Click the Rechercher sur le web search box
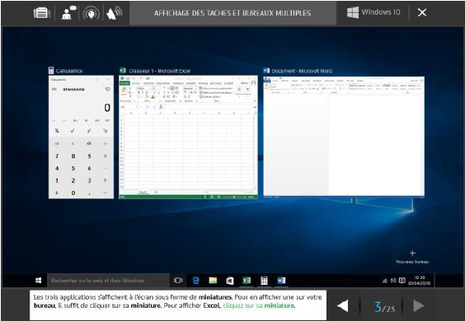 coord(108,280)
